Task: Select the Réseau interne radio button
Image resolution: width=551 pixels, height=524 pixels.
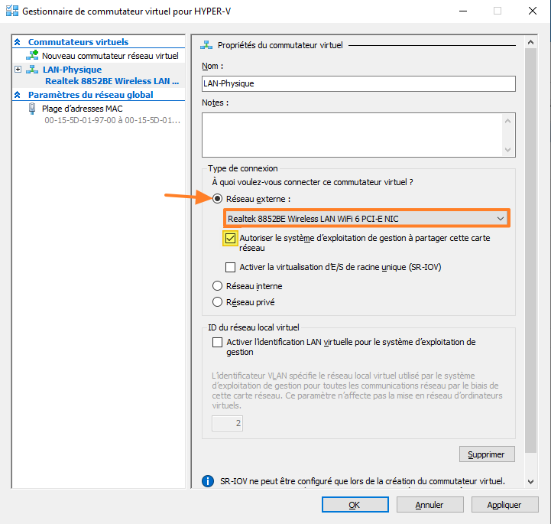Action: (x=217, y=286)
